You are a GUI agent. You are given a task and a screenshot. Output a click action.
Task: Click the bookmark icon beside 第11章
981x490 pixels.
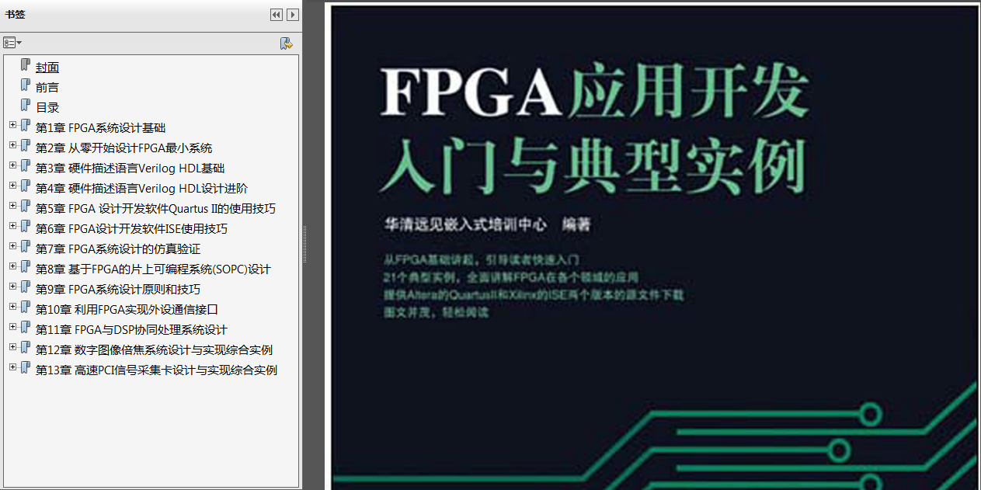(x=26, y=328)
